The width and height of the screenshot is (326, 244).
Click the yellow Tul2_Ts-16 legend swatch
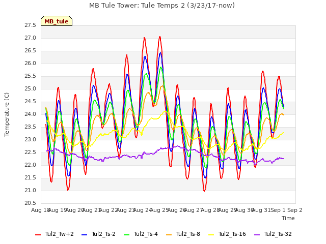click(x=211, y=235)
